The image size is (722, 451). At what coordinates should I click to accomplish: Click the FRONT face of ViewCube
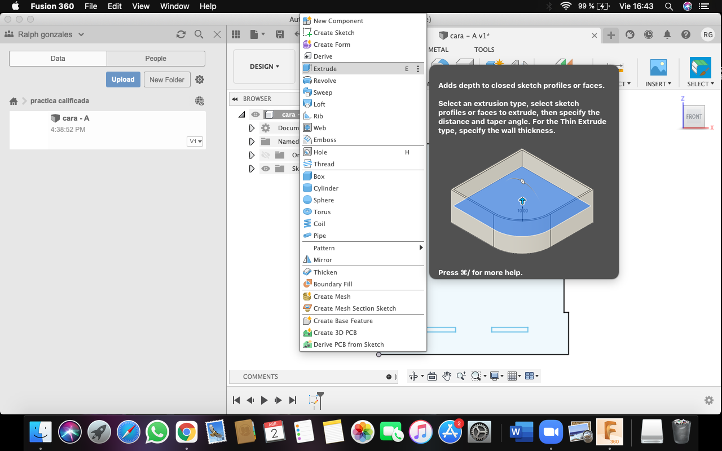pyautogui.click(x=694, y=117)
